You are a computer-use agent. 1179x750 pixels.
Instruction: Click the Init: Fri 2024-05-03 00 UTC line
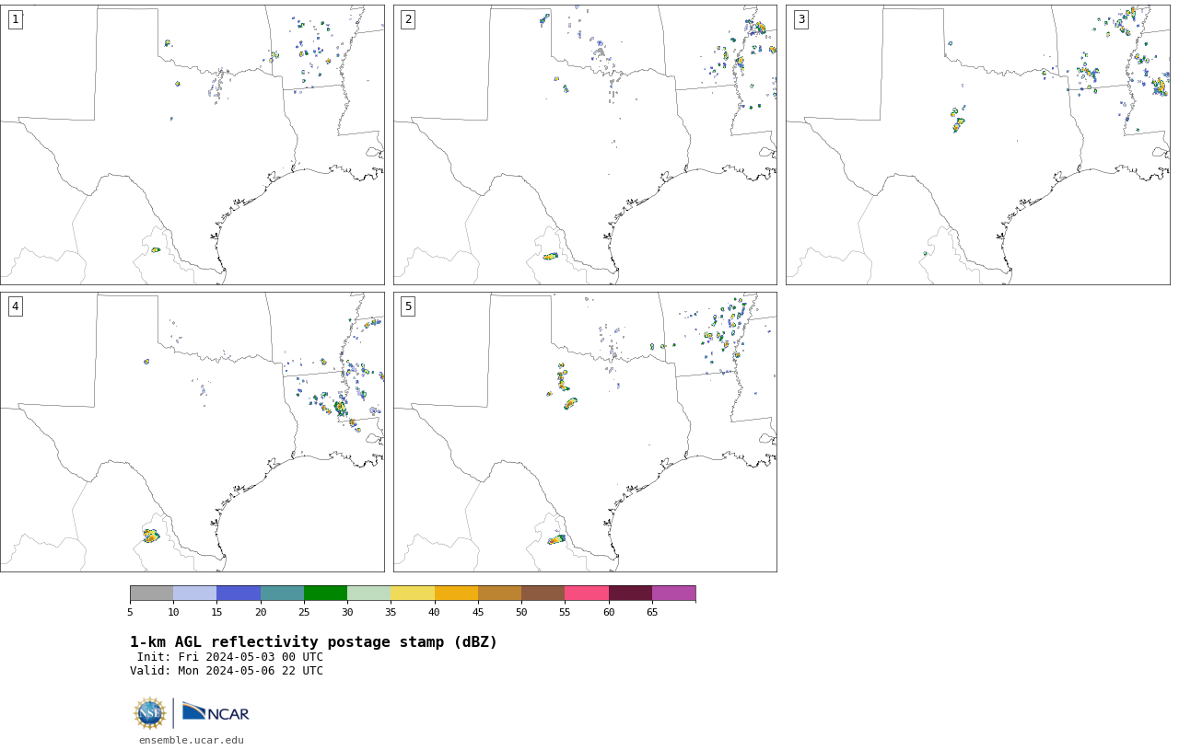230,657
